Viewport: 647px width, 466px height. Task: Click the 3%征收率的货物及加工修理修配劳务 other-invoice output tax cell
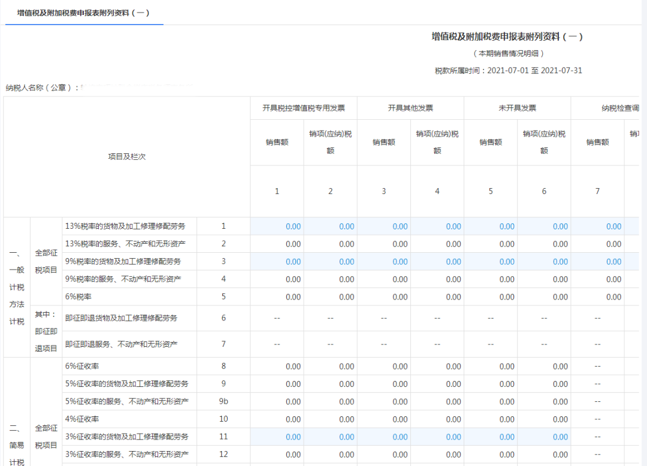coord(437,437)
